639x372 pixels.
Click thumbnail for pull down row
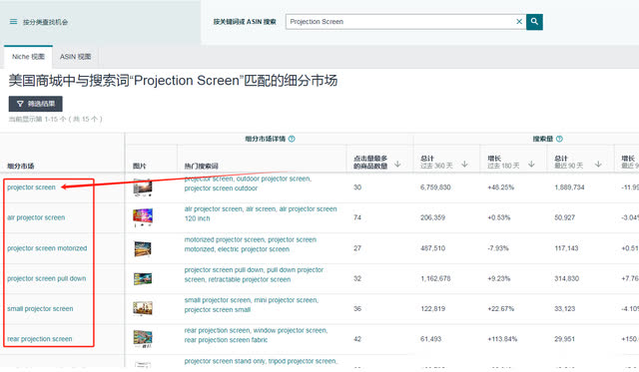coord(143,279)
